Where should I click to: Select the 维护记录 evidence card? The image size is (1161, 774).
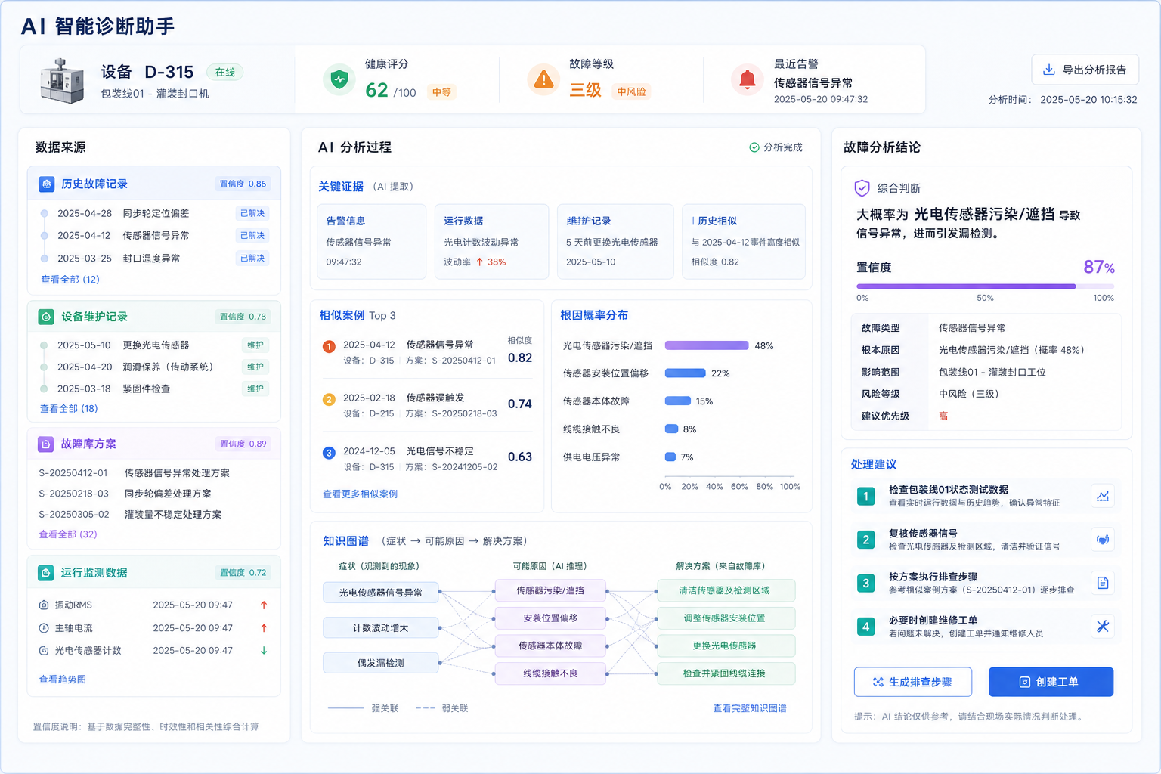[615, 242]
